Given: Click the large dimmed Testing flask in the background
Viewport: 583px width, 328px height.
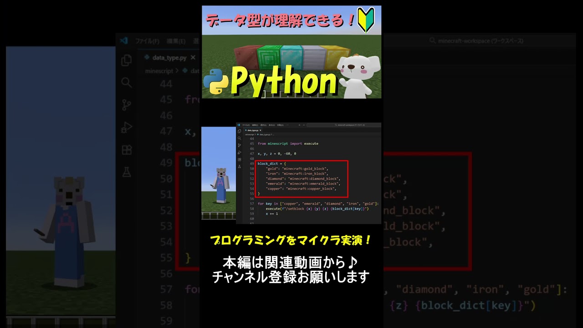Looking at the screenshot, I should pyautogui.click(x=126, y=171).
